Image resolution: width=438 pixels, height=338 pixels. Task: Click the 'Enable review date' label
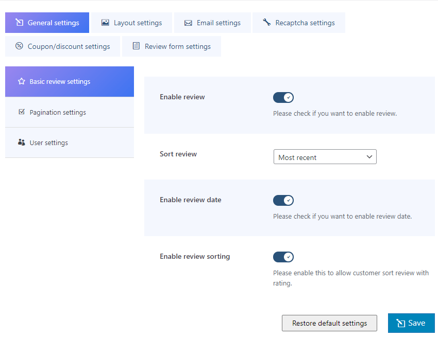(191, 200)
